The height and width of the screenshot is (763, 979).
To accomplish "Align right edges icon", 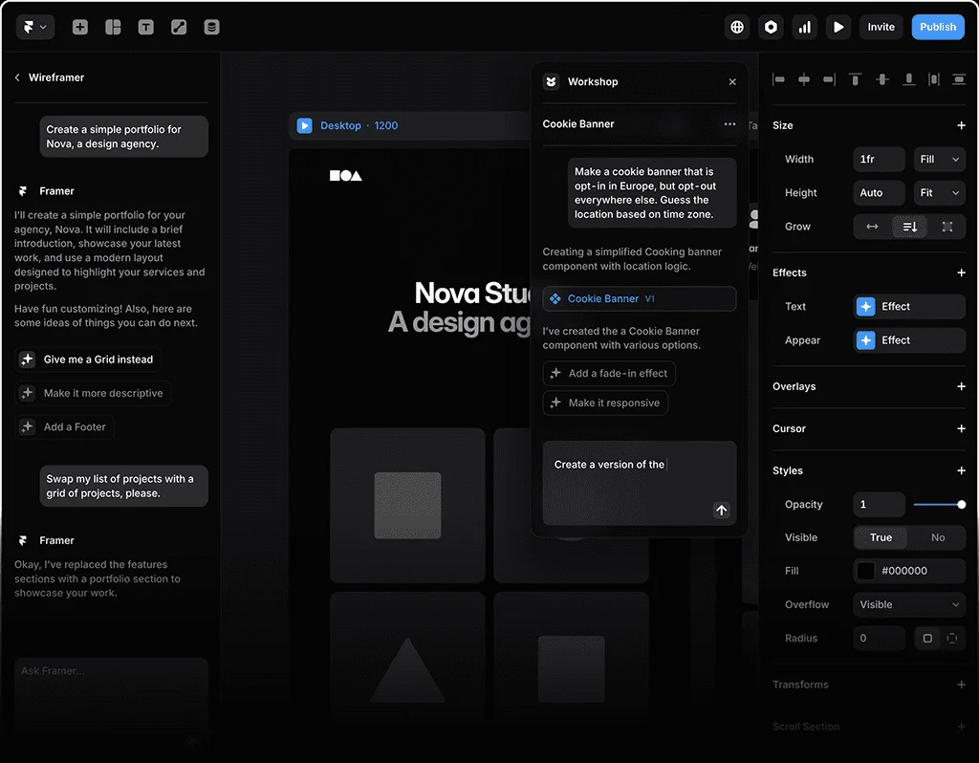I will point(830,79).
